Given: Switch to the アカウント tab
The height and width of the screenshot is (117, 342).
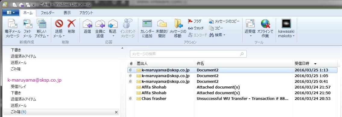Looking at the screenshot, I should coord(86,13).
